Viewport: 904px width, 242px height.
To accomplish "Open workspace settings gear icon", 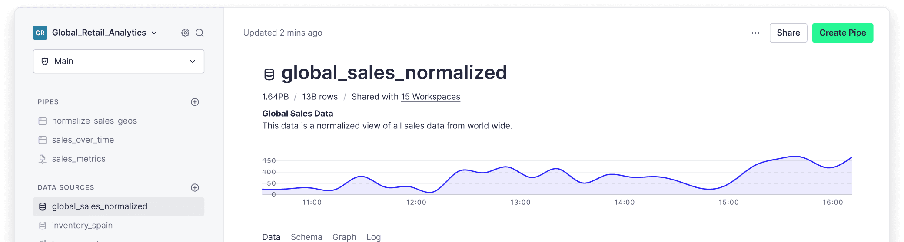I will pyautogui.click(x=185, y=33).
